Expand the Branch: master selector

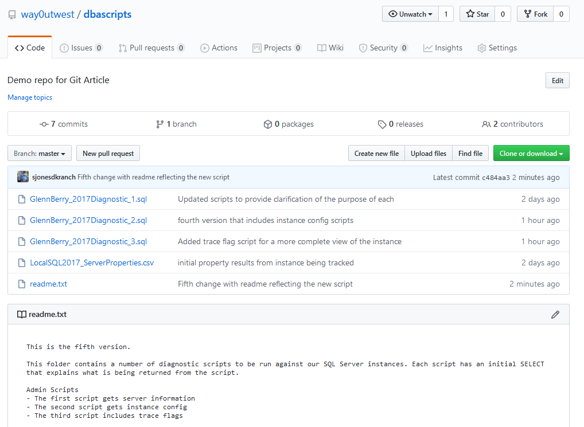pos(40,154)
